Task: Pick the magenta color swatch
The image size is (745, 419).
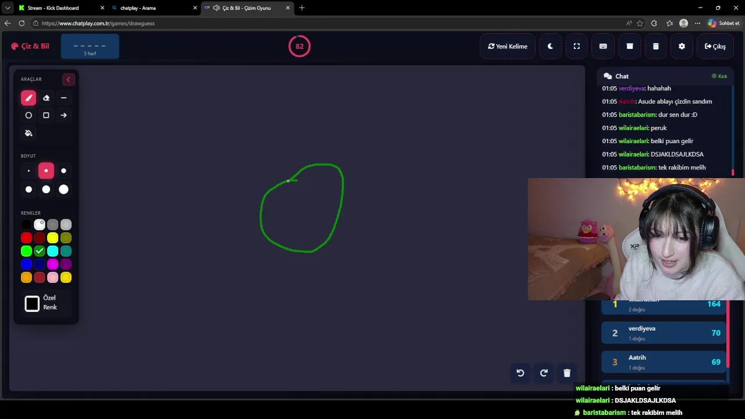Action: pyautogui.click(x=53, y=265)
